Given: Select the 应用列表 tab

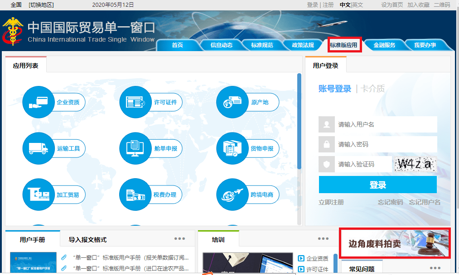Looking at the screenshot, I should 26,66.
